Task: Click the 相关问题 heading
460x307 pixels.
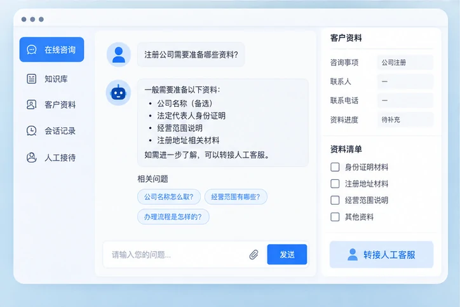Action: [153, 179]
